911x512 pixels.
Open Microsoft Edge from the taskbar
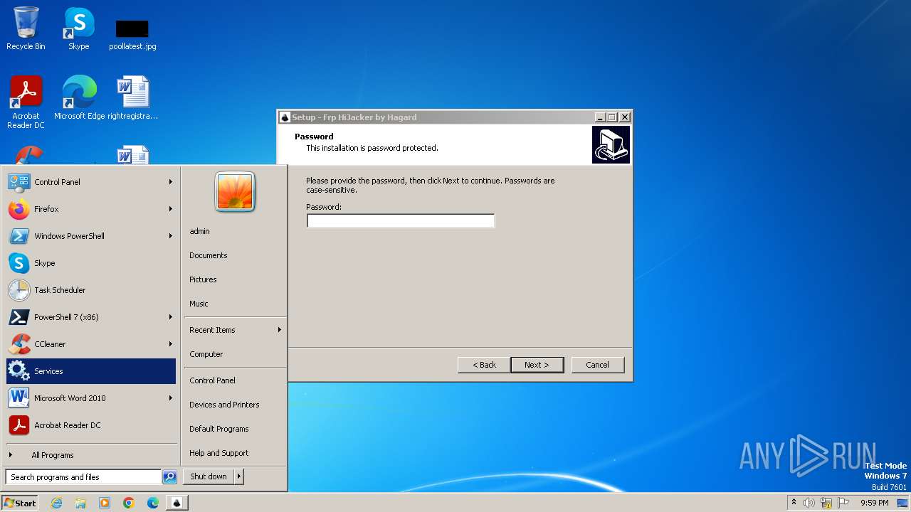[x=153, y=503]
